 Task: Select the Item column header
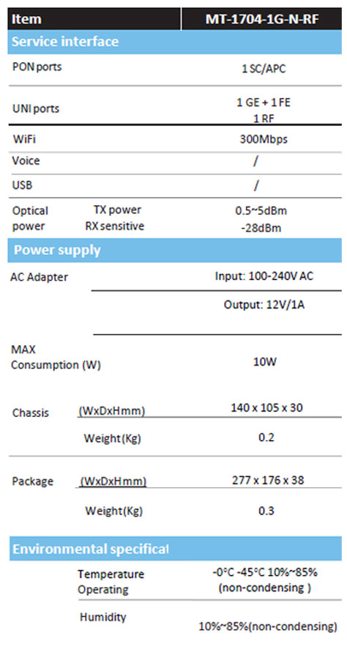pos(26,19)
